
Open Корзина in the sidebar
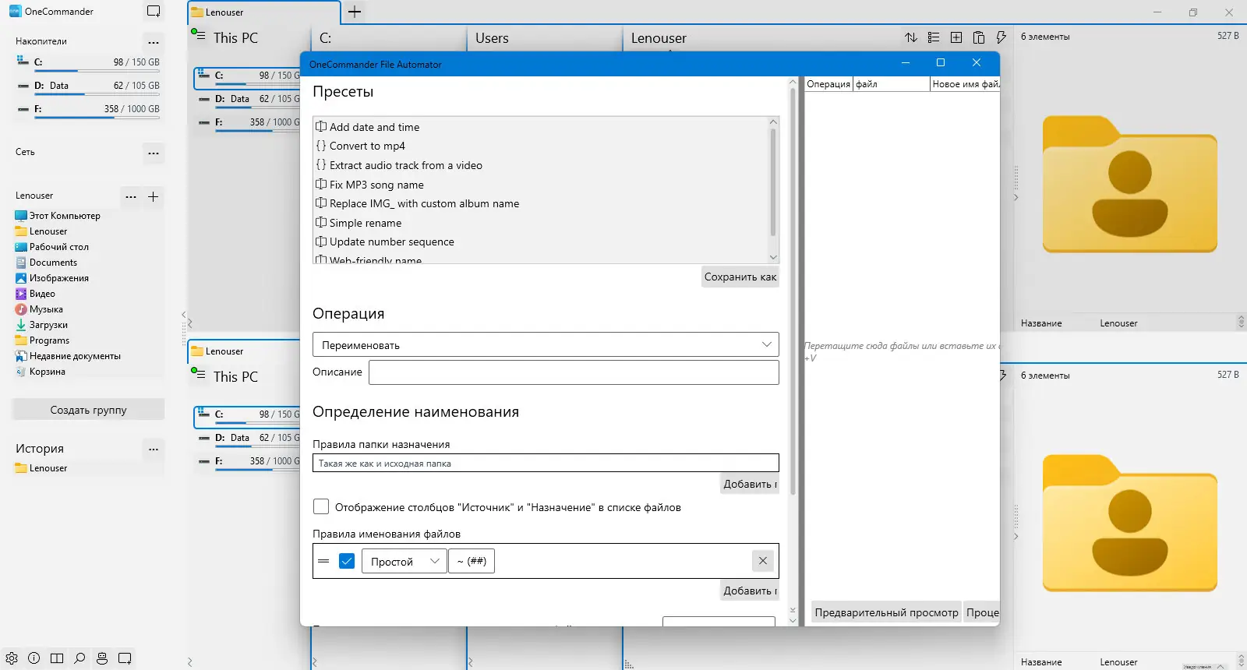(47, 372)
